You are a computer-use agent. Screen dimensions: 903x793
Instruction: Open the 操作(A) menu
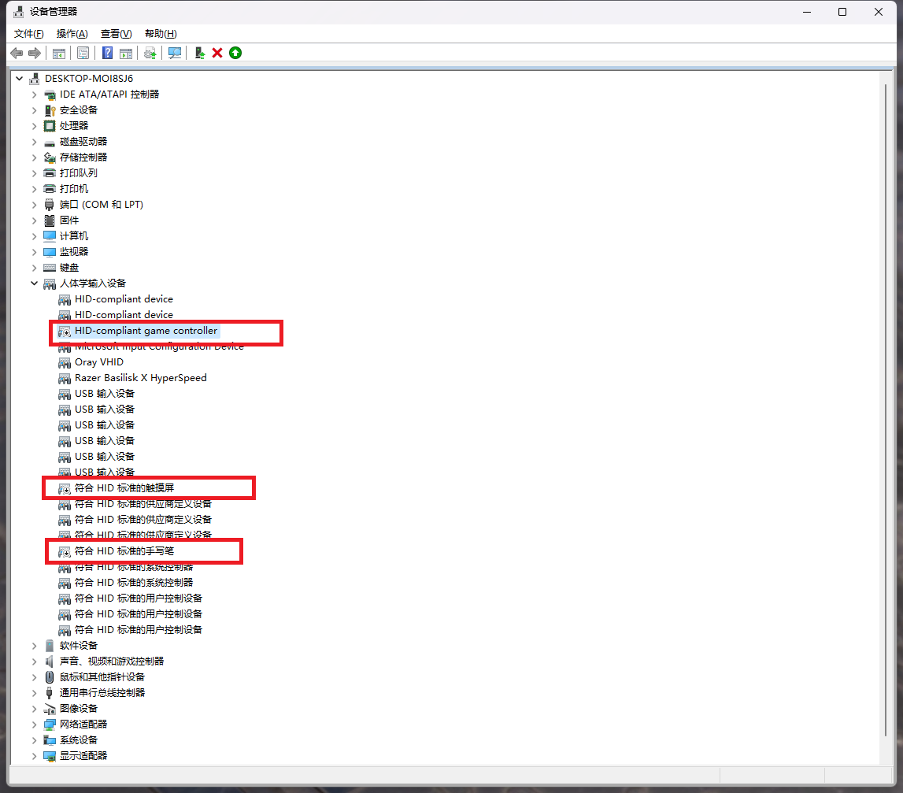point(72,34)
